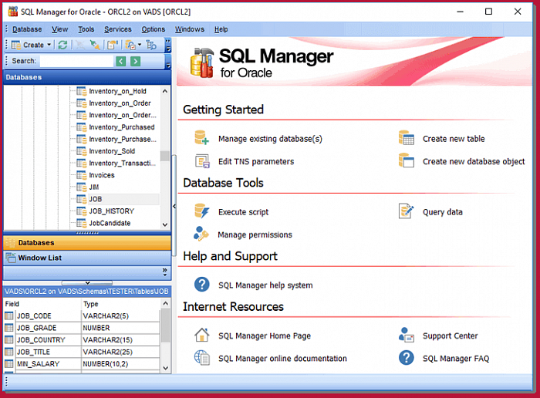540x398 pixels.
Task: Click the field icon beside JOB_CODE
Action: (x=9, y=315)
